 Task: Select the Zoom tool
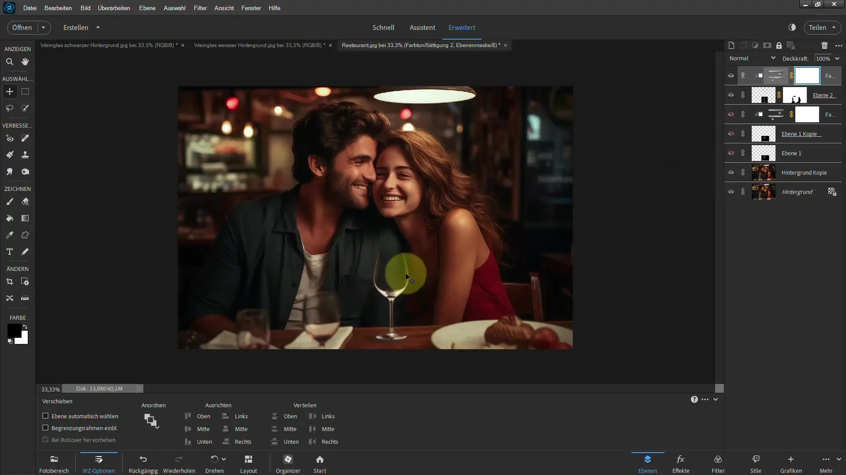point(9,62)
